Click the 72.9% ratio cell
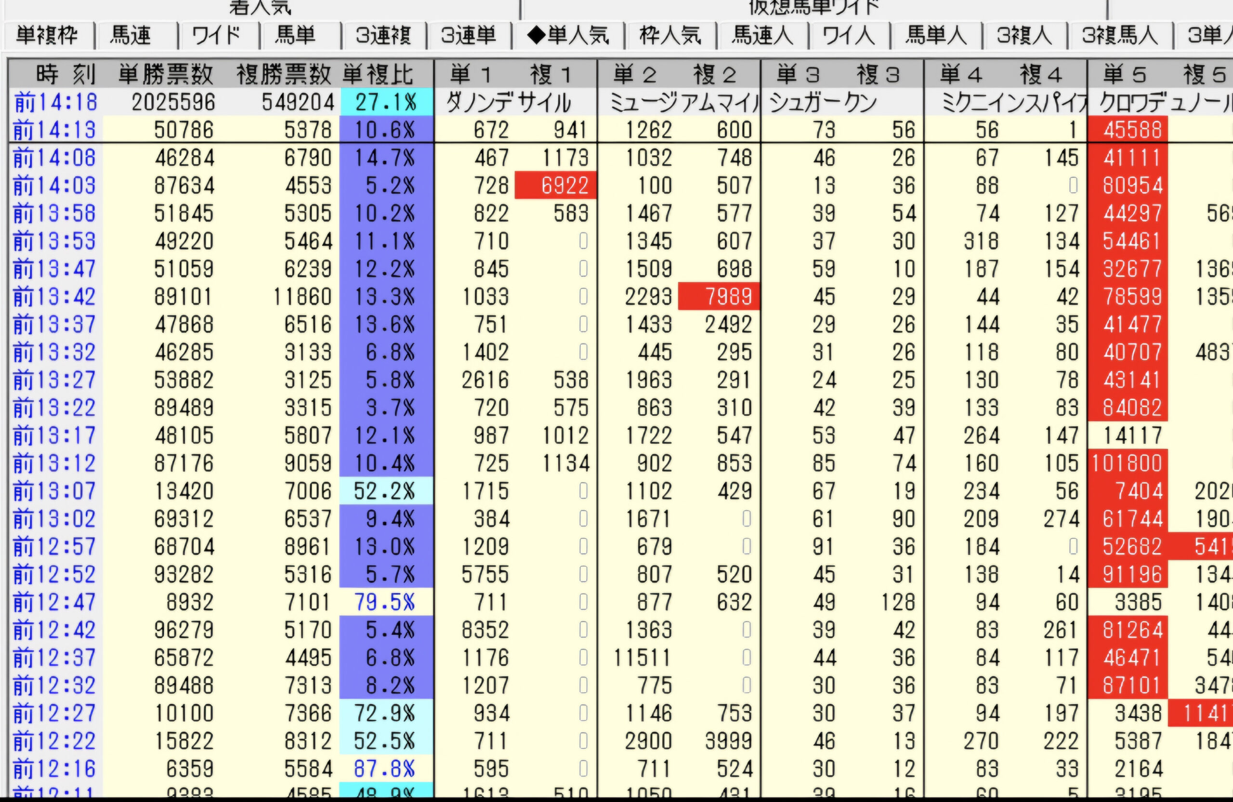This screenshot has width=1233, height=802. 386,713
